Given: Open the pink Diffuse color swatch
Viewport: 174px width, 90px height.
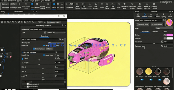Looking at the screenshot, I should pos(170,35).
